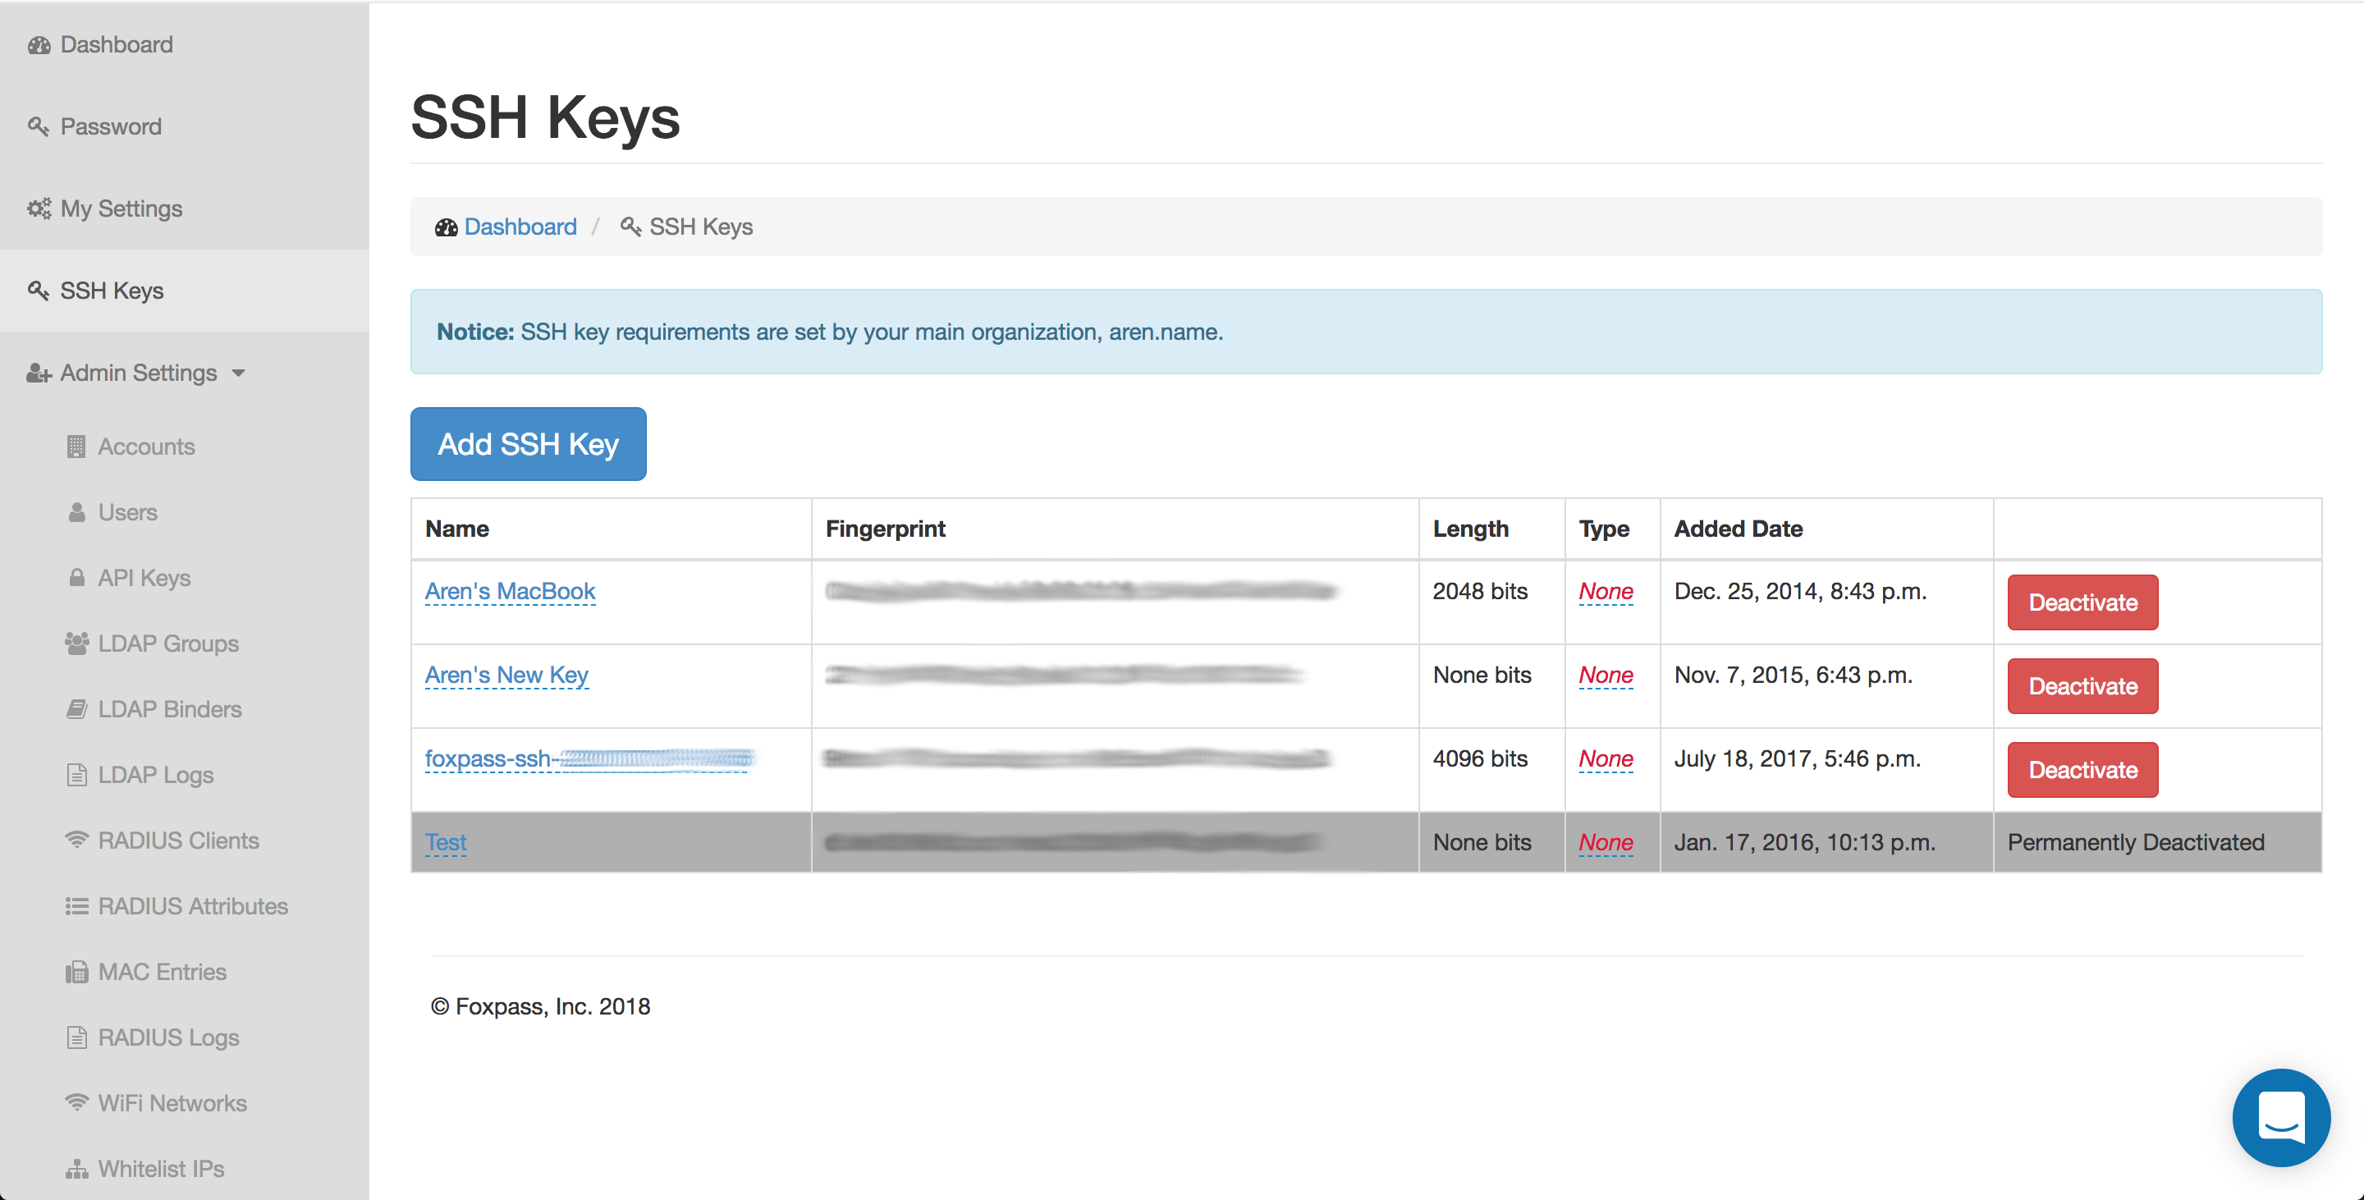The image size is (2364, 1200).
Task: Collapse the Admin Settings caret arrow
Action: [x=239, y=373]
